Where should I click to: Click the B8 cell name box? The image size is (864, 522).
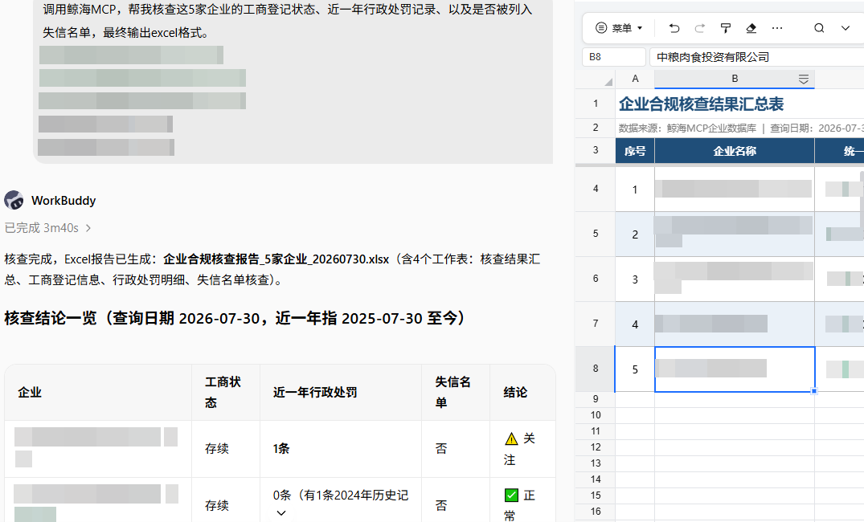click(x=614, y=57)
